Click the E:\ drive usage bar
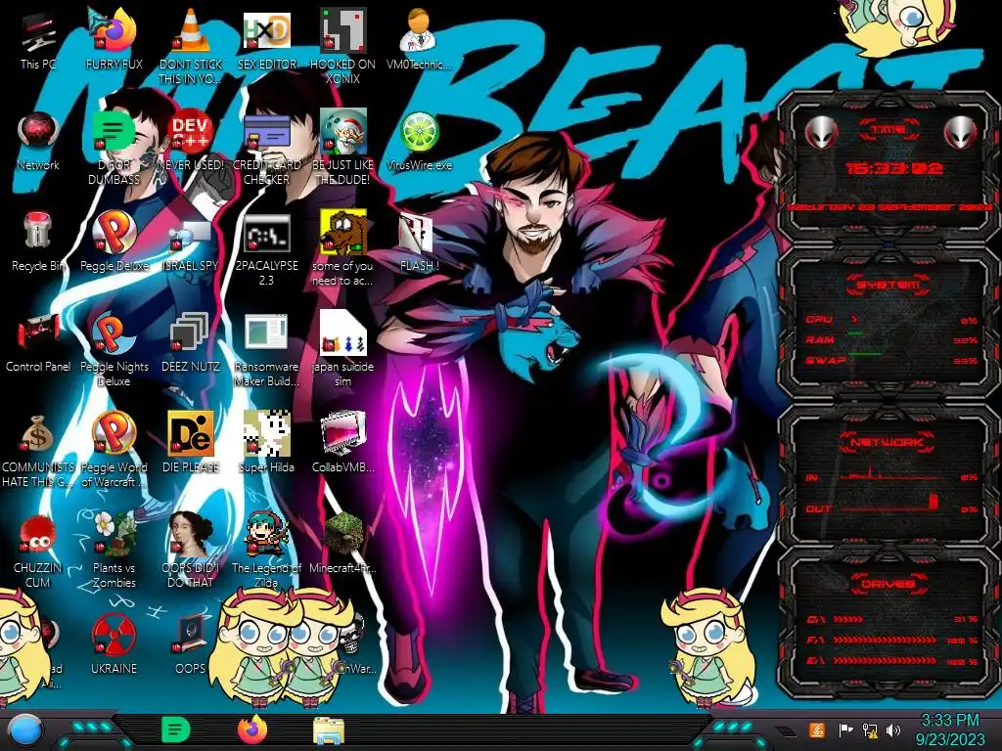Screen dimensions: 1002x751 pyautogui.click(x=891, y=661)
